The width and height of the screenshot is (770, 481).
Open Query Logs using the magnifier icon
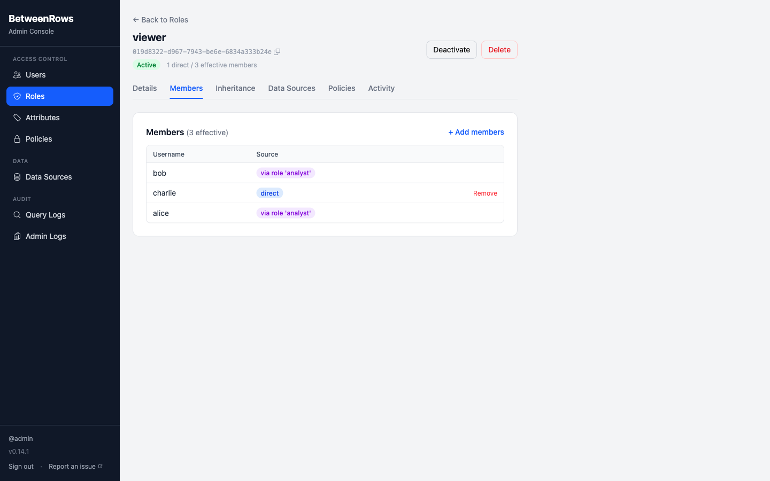click(x=17, y=215)
